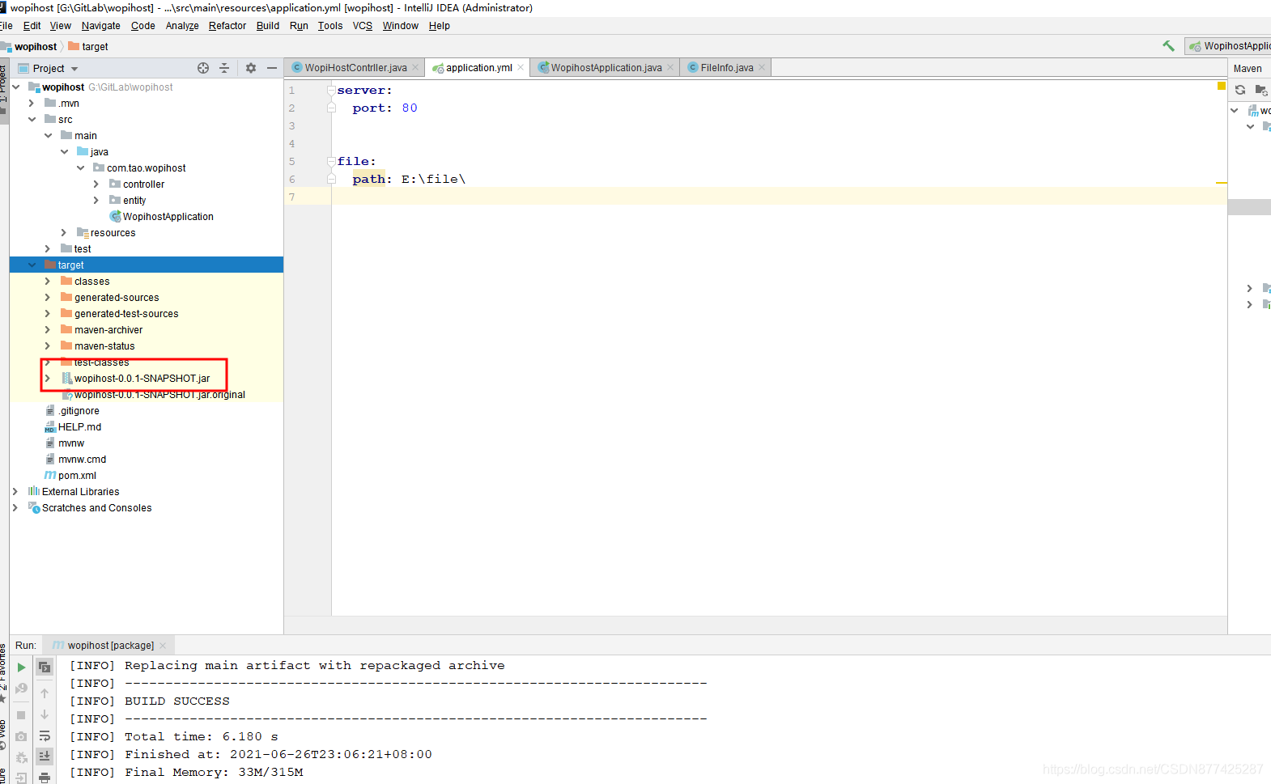Click the stop process button
This screenshot has width=1271, height=784.
pos(21,715)
